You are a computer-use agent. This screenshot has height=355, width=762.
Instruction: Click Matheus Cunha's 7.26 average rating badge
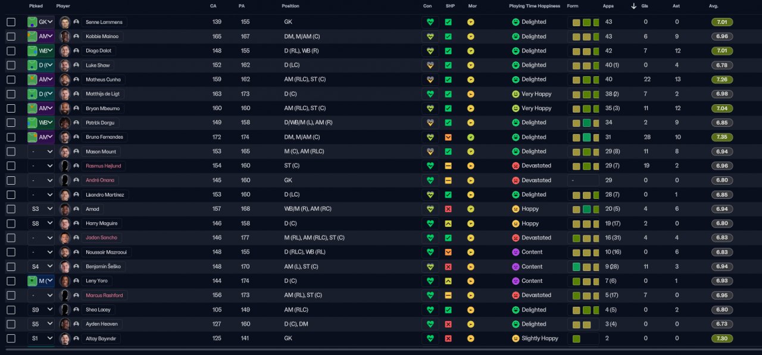[x=722, y=79]
